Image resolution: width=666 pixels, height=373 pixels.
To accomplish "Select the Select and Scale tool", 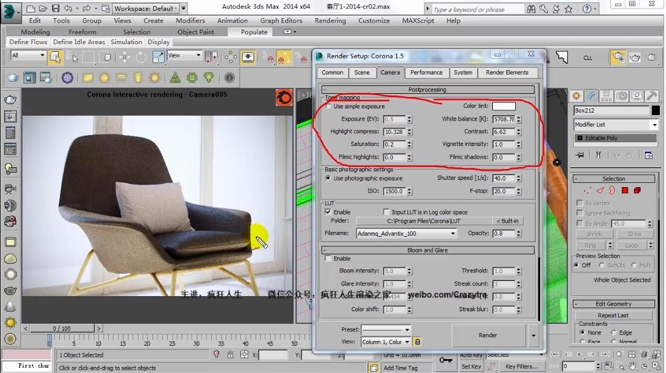I will coord(157,57).
